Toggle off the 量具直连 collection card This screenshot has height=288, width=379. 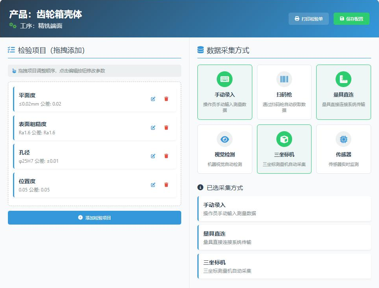click(343, 92)
